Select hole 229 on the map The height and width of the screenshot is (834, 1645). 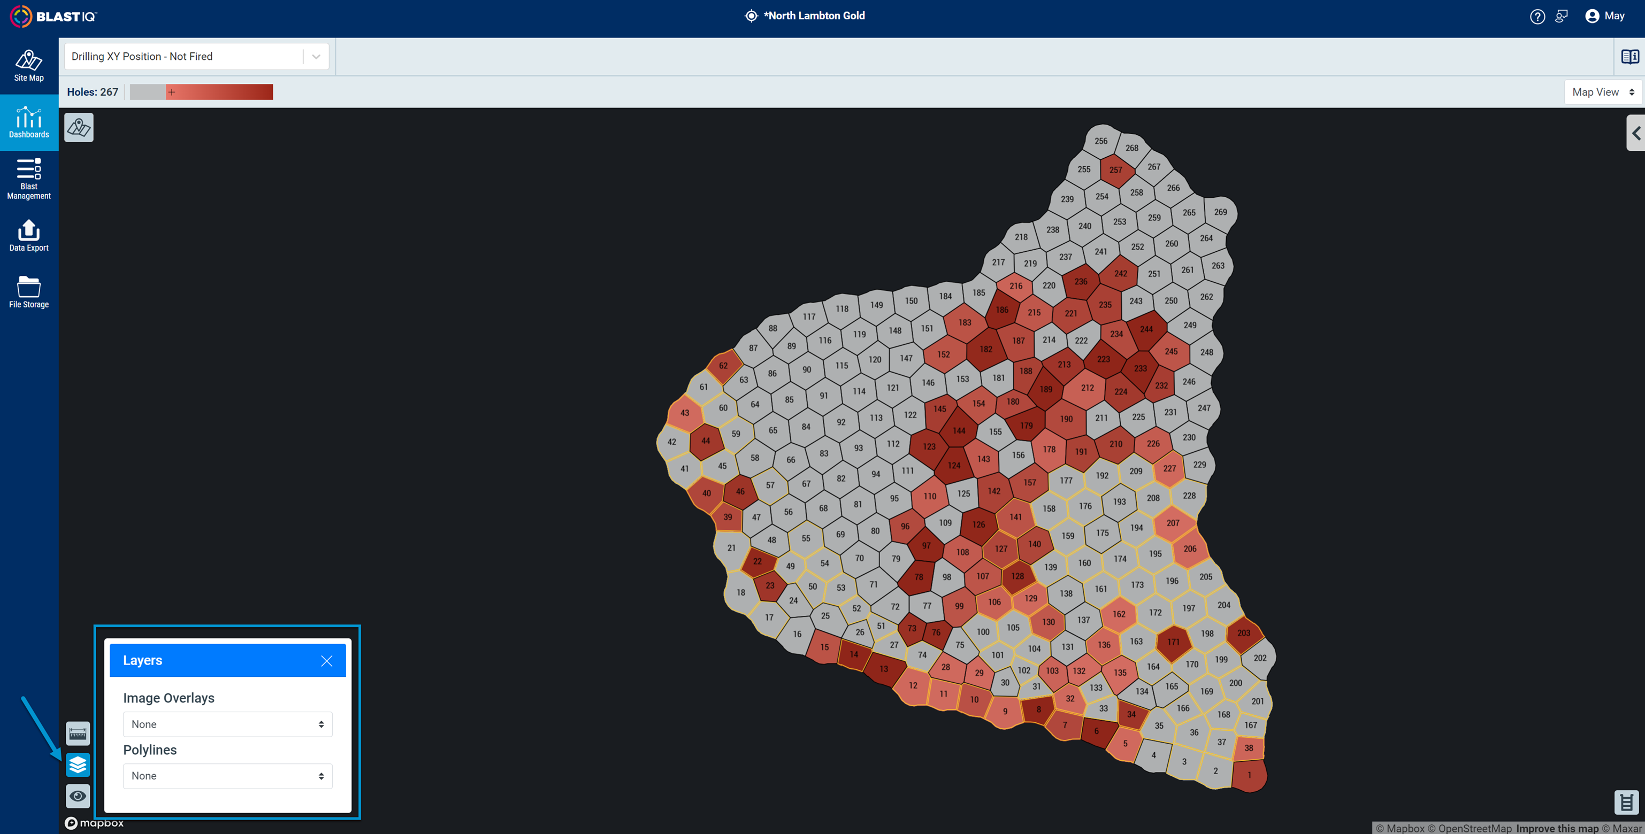pos(1199,465)
